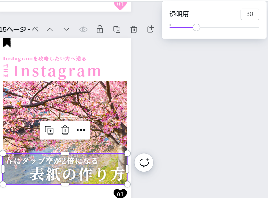Move page up with the up chevron
Viewport: 268px width, 198px height.
50,30
